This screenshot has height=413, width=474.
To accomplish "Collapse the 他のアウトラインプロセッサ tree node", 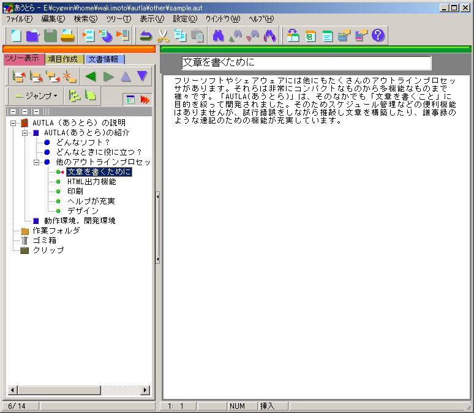I will (37, 162).
